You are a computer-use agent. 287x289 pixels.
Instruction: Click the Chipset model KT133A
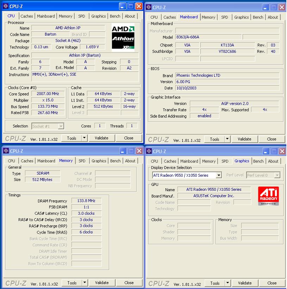click(x=227, y=45)
